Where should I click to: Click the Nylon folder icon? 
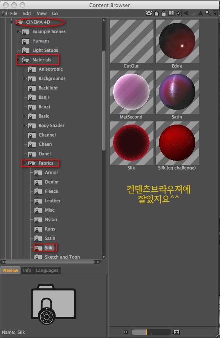[x=38, y=220]
